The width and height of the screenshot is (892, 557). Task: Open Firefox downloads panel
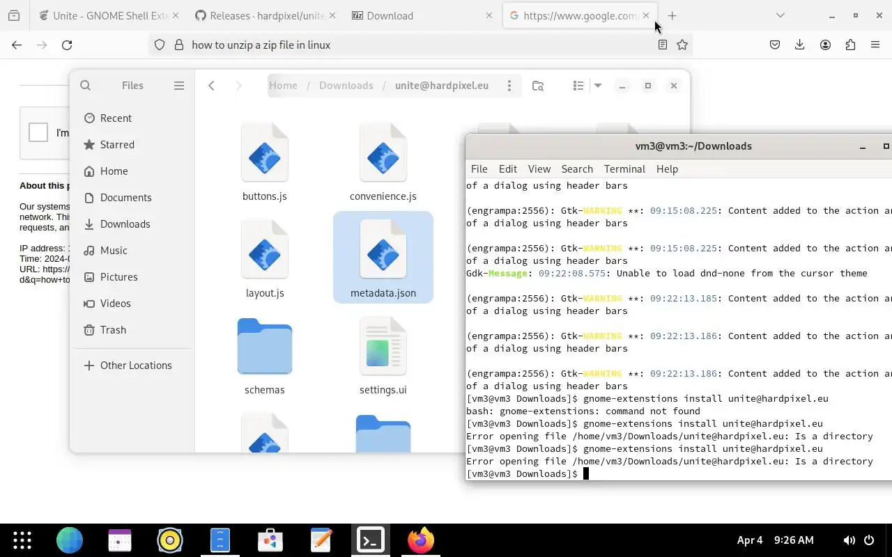tap(799, 45)
